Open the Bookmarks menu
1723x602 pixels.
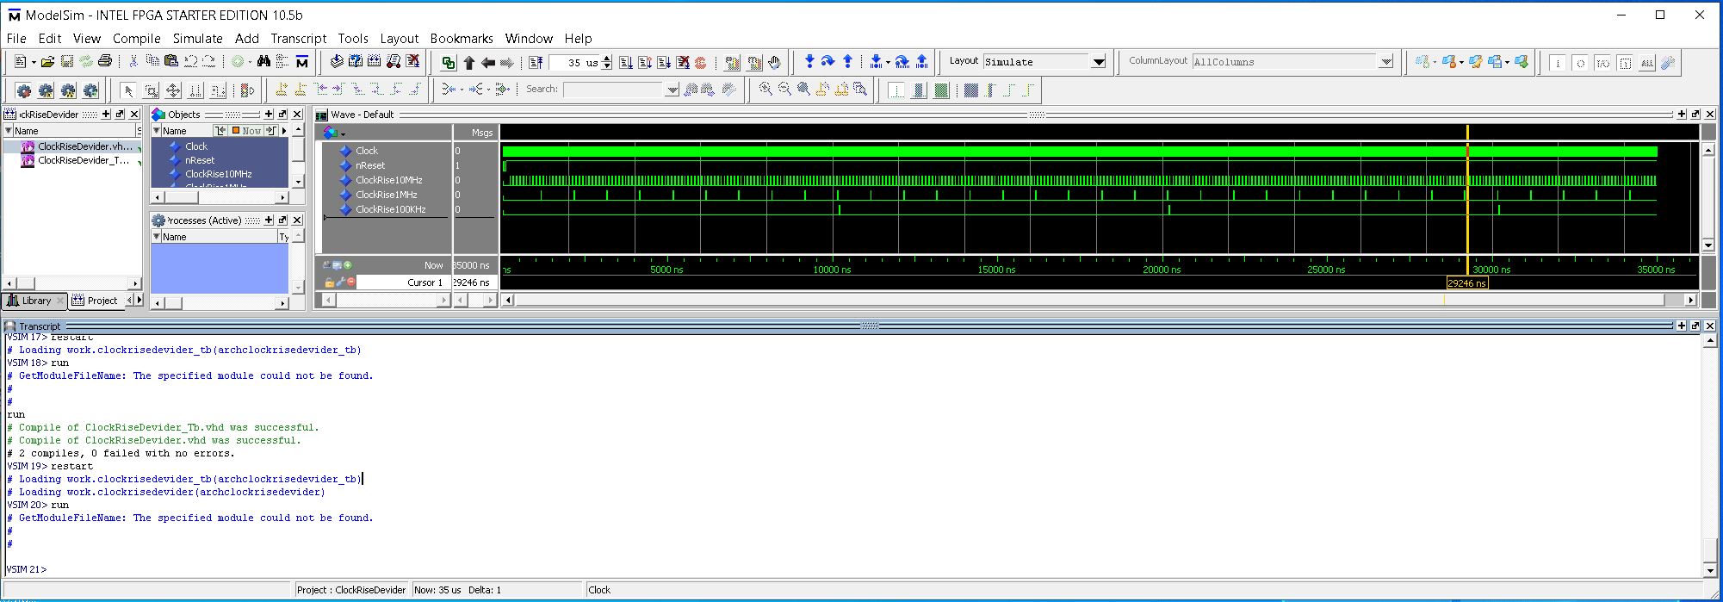(x=462, y=38)
